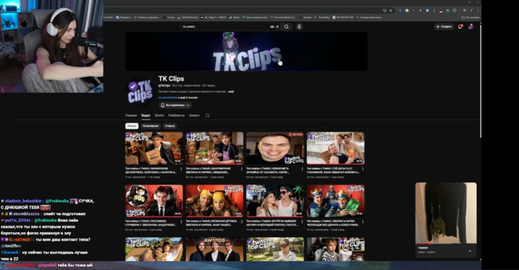Viewport: 519px width, 270px height.
Task: Open the Shorts channel tab
Action: [159, 116]
